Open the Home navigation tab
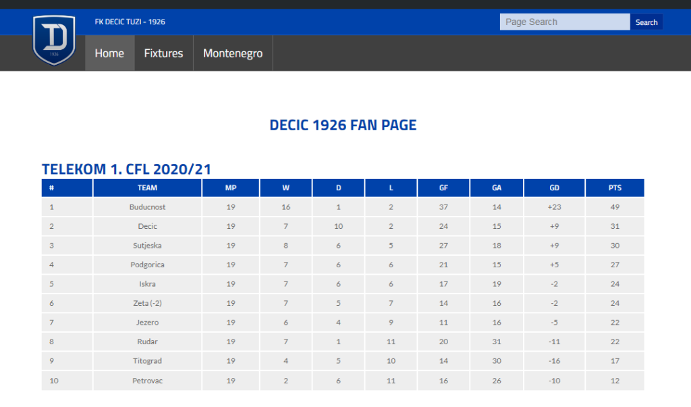The image size is (691, 407). 109,53
